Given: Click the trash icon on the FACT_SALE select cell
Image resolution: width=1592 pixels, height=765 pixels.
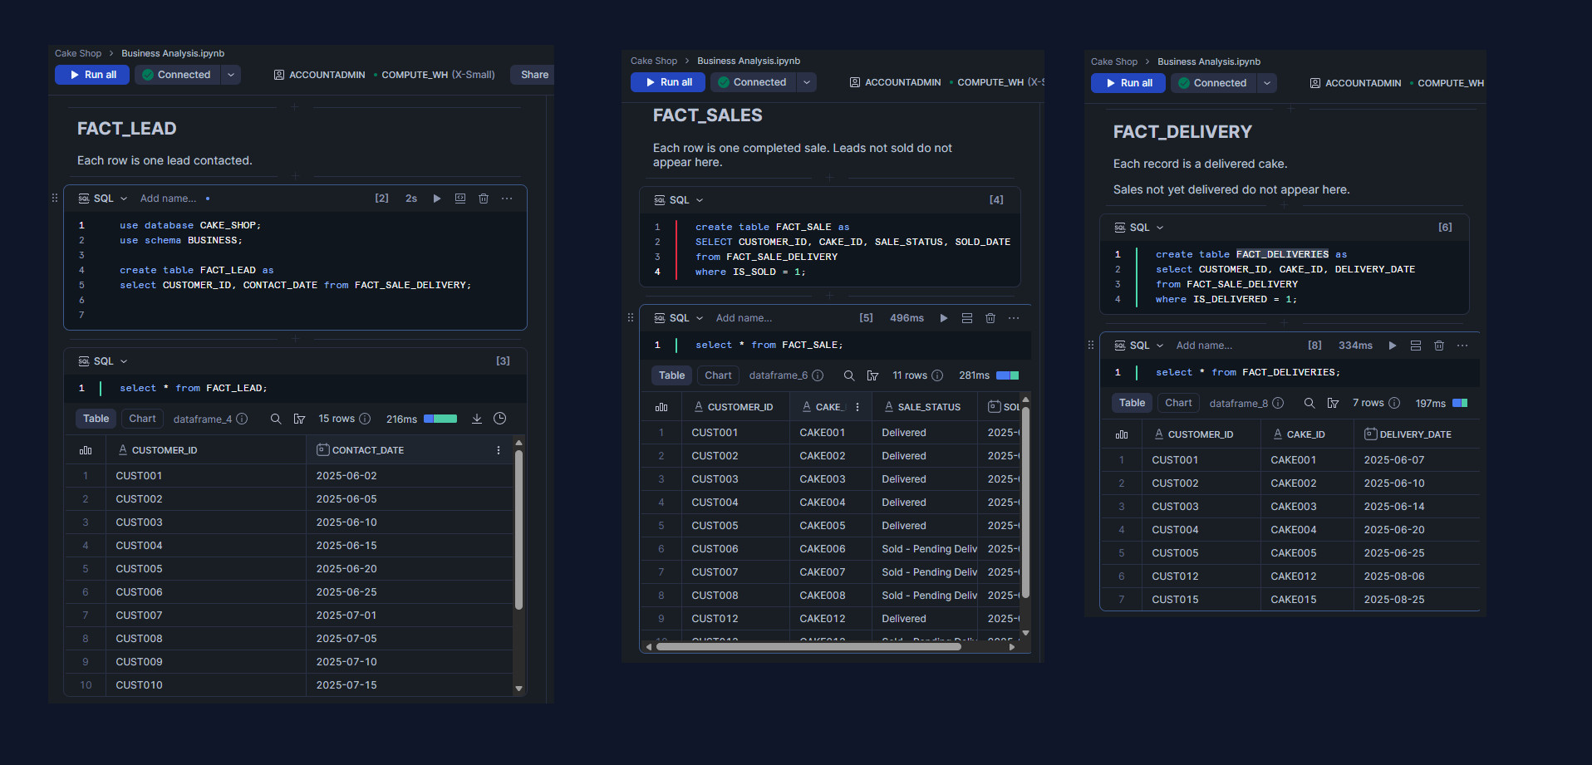Looking at the screenshot, I should tap(990, 318).
